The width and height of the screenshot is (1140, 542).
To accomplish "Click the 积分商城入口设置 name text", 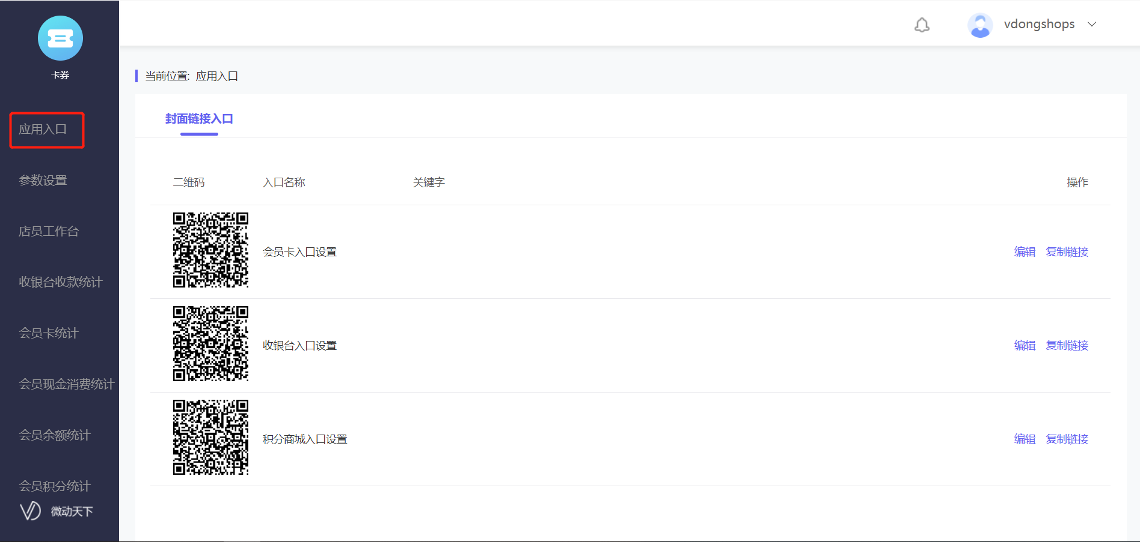I will [x=305, y=439].
